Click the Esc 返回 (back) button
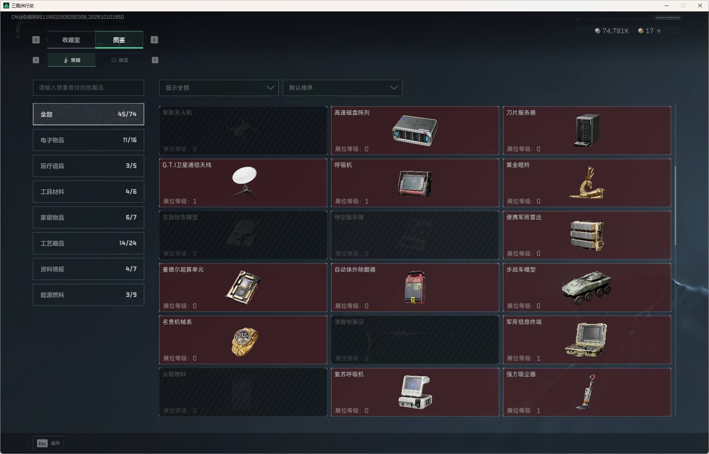Viewport: 709px width, 454px height. (49, 443)
